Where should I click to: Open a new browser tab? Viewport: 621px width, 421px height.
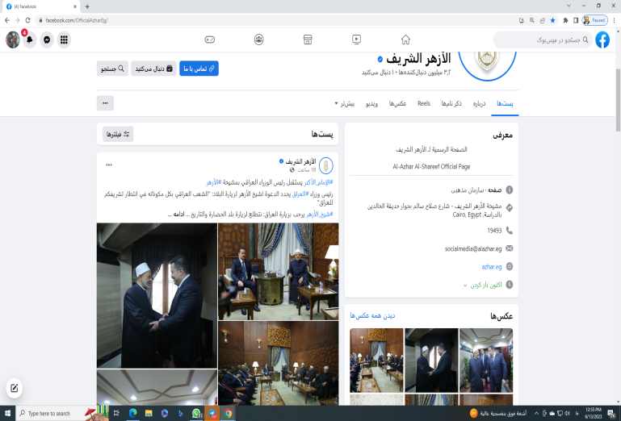[87, 6]
